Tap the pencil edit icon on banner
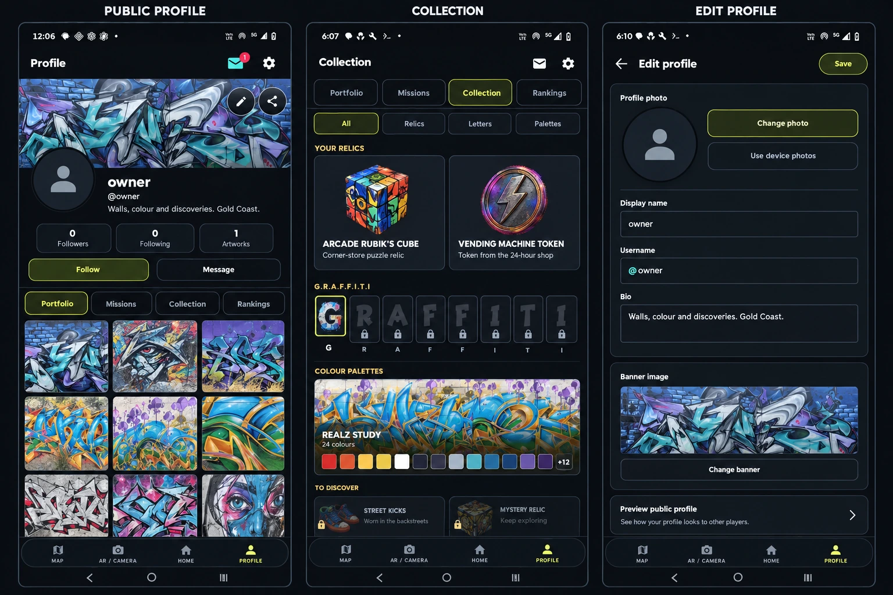This screenshot has height=595, width=893. (x=241, y=102)
